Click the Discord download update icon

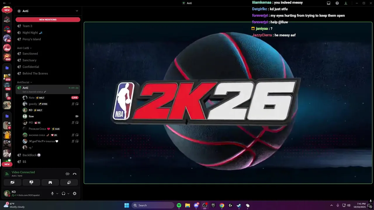(346, 3)
